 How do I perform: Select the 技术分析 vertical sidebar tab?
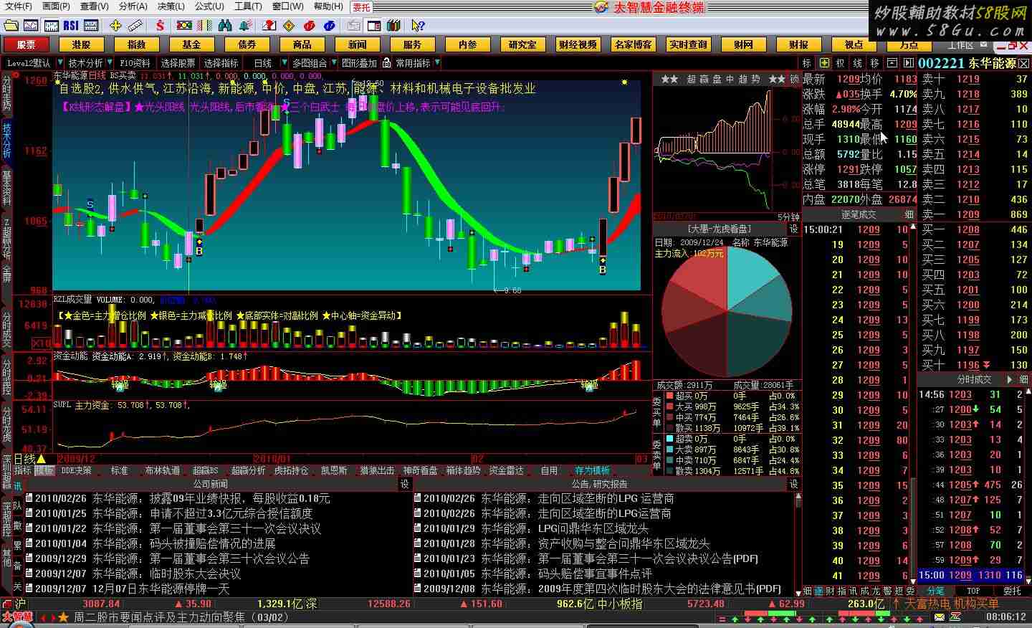pyautogui.click(x=6, y=140)
